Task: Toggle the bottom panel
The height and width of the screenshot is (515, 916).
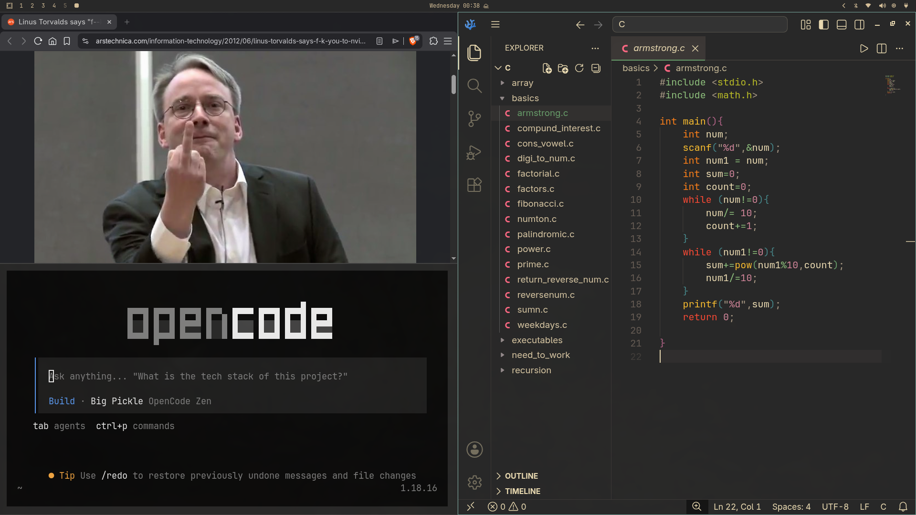Action: pyautogui.click(x=842, y=24)
